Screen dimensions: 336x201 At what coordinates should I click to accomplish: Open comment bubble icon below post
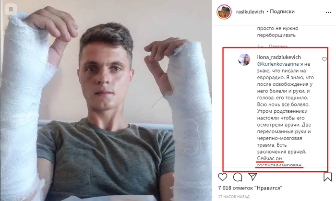(238, 177)
